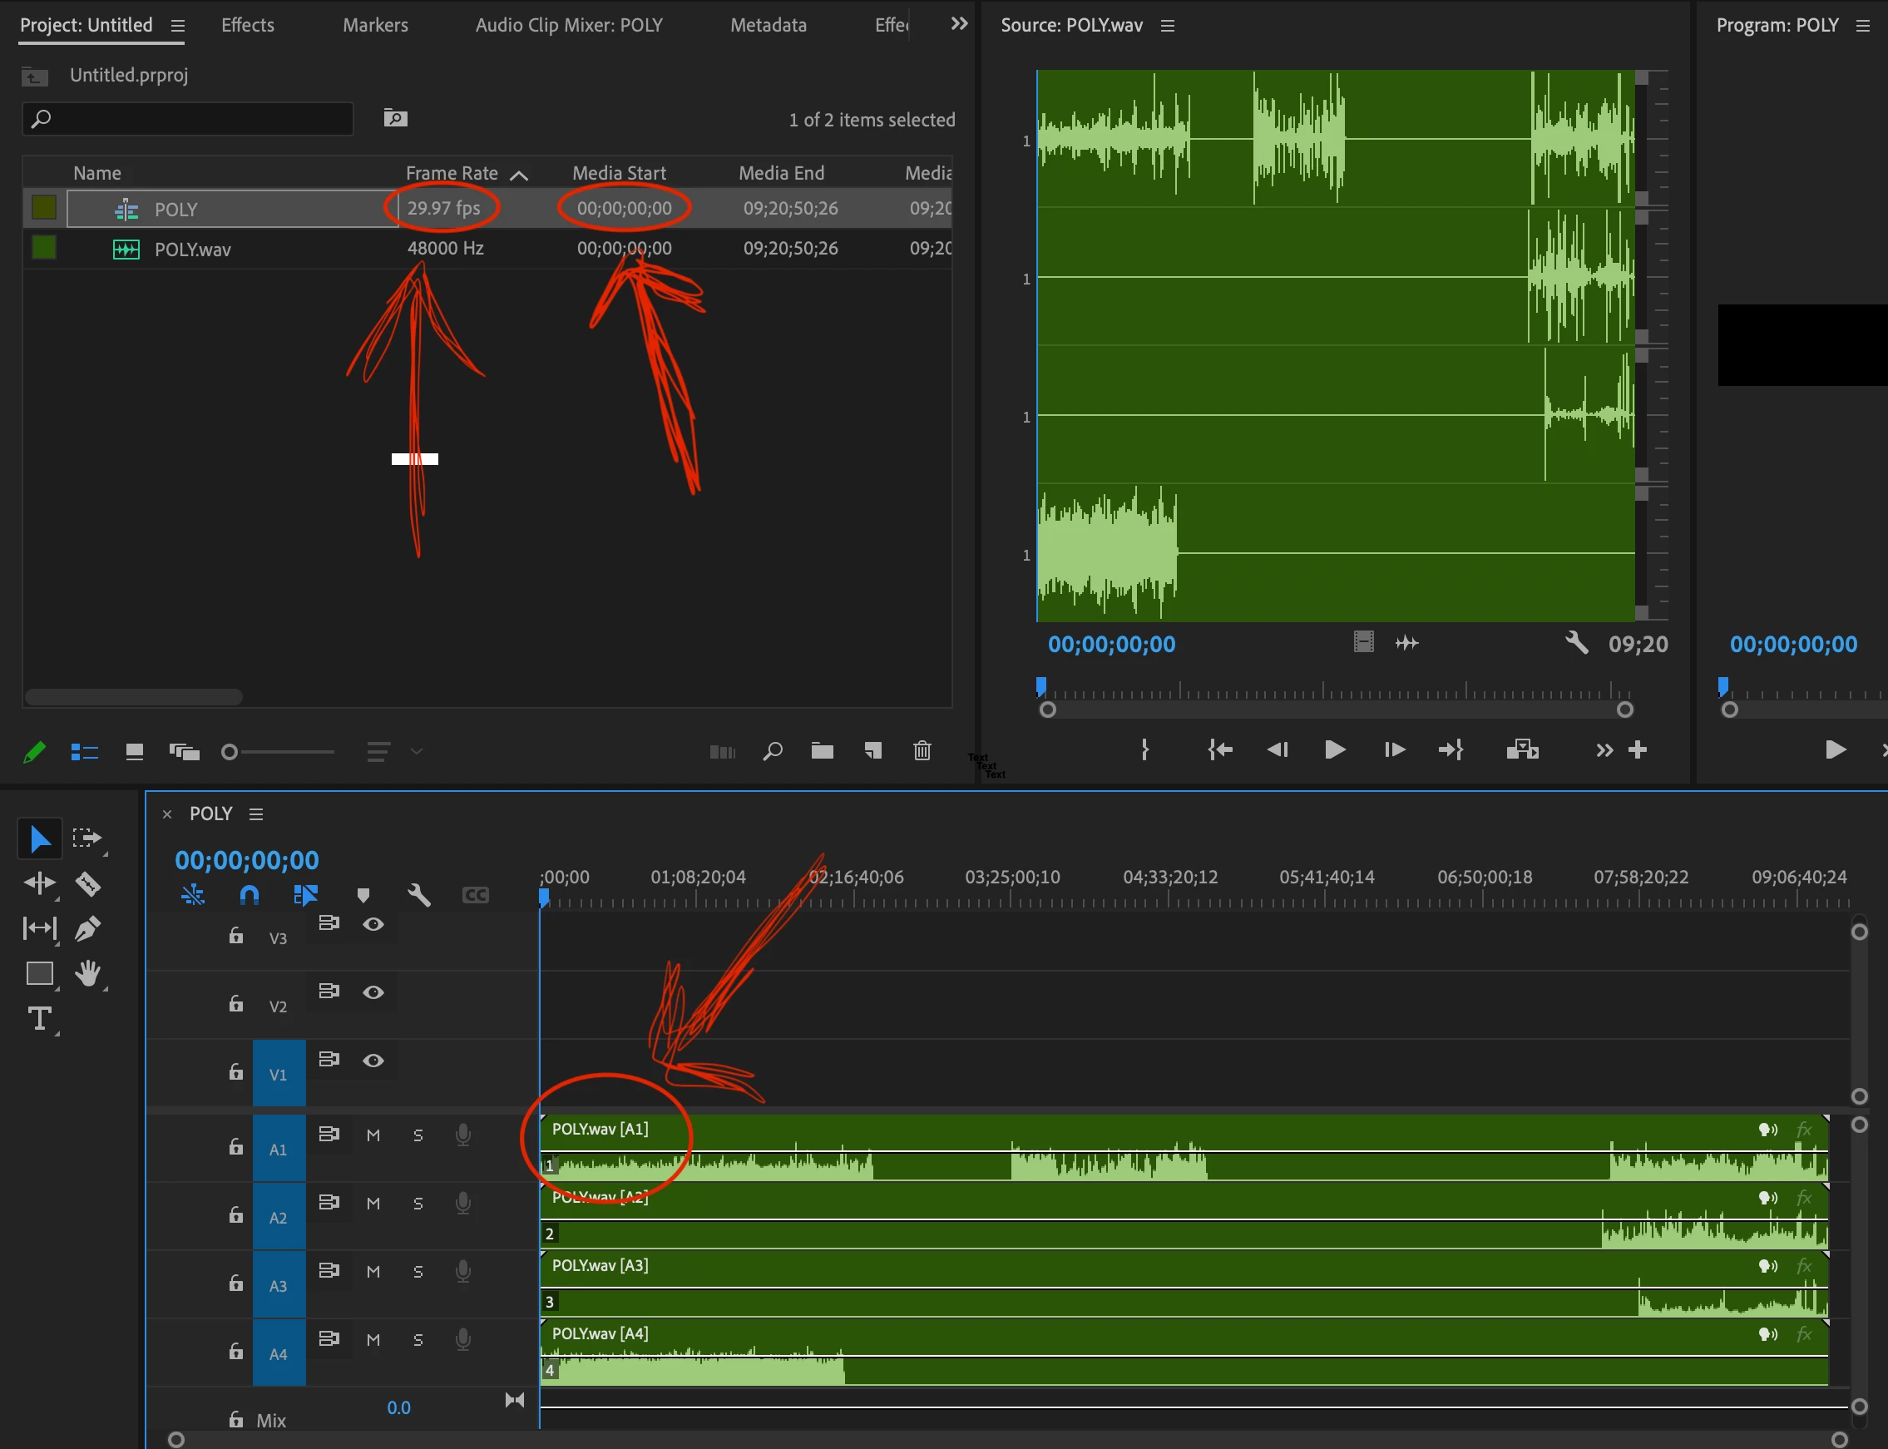Select the Type tool
Screen dimensions: 1888x1449
tap(40, 1019)
